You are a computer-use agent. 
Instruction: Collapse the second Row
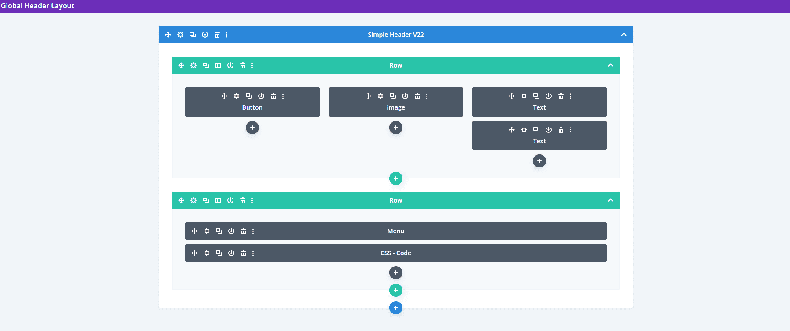point(610,200)
